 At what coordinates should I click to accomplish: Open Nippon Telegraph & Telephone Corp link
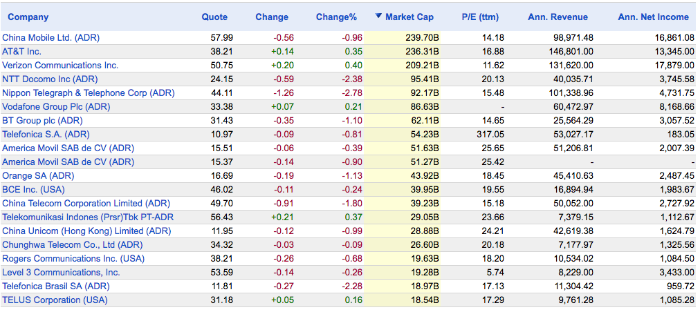pos(88,93)
